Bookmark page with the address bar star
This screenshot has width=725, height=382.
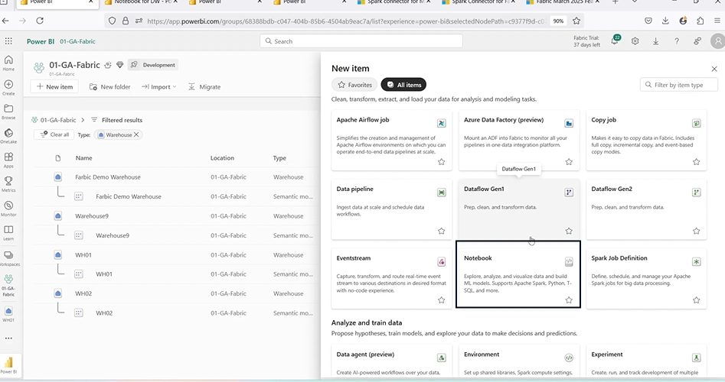pyautogui.click(x=576, y=21)
